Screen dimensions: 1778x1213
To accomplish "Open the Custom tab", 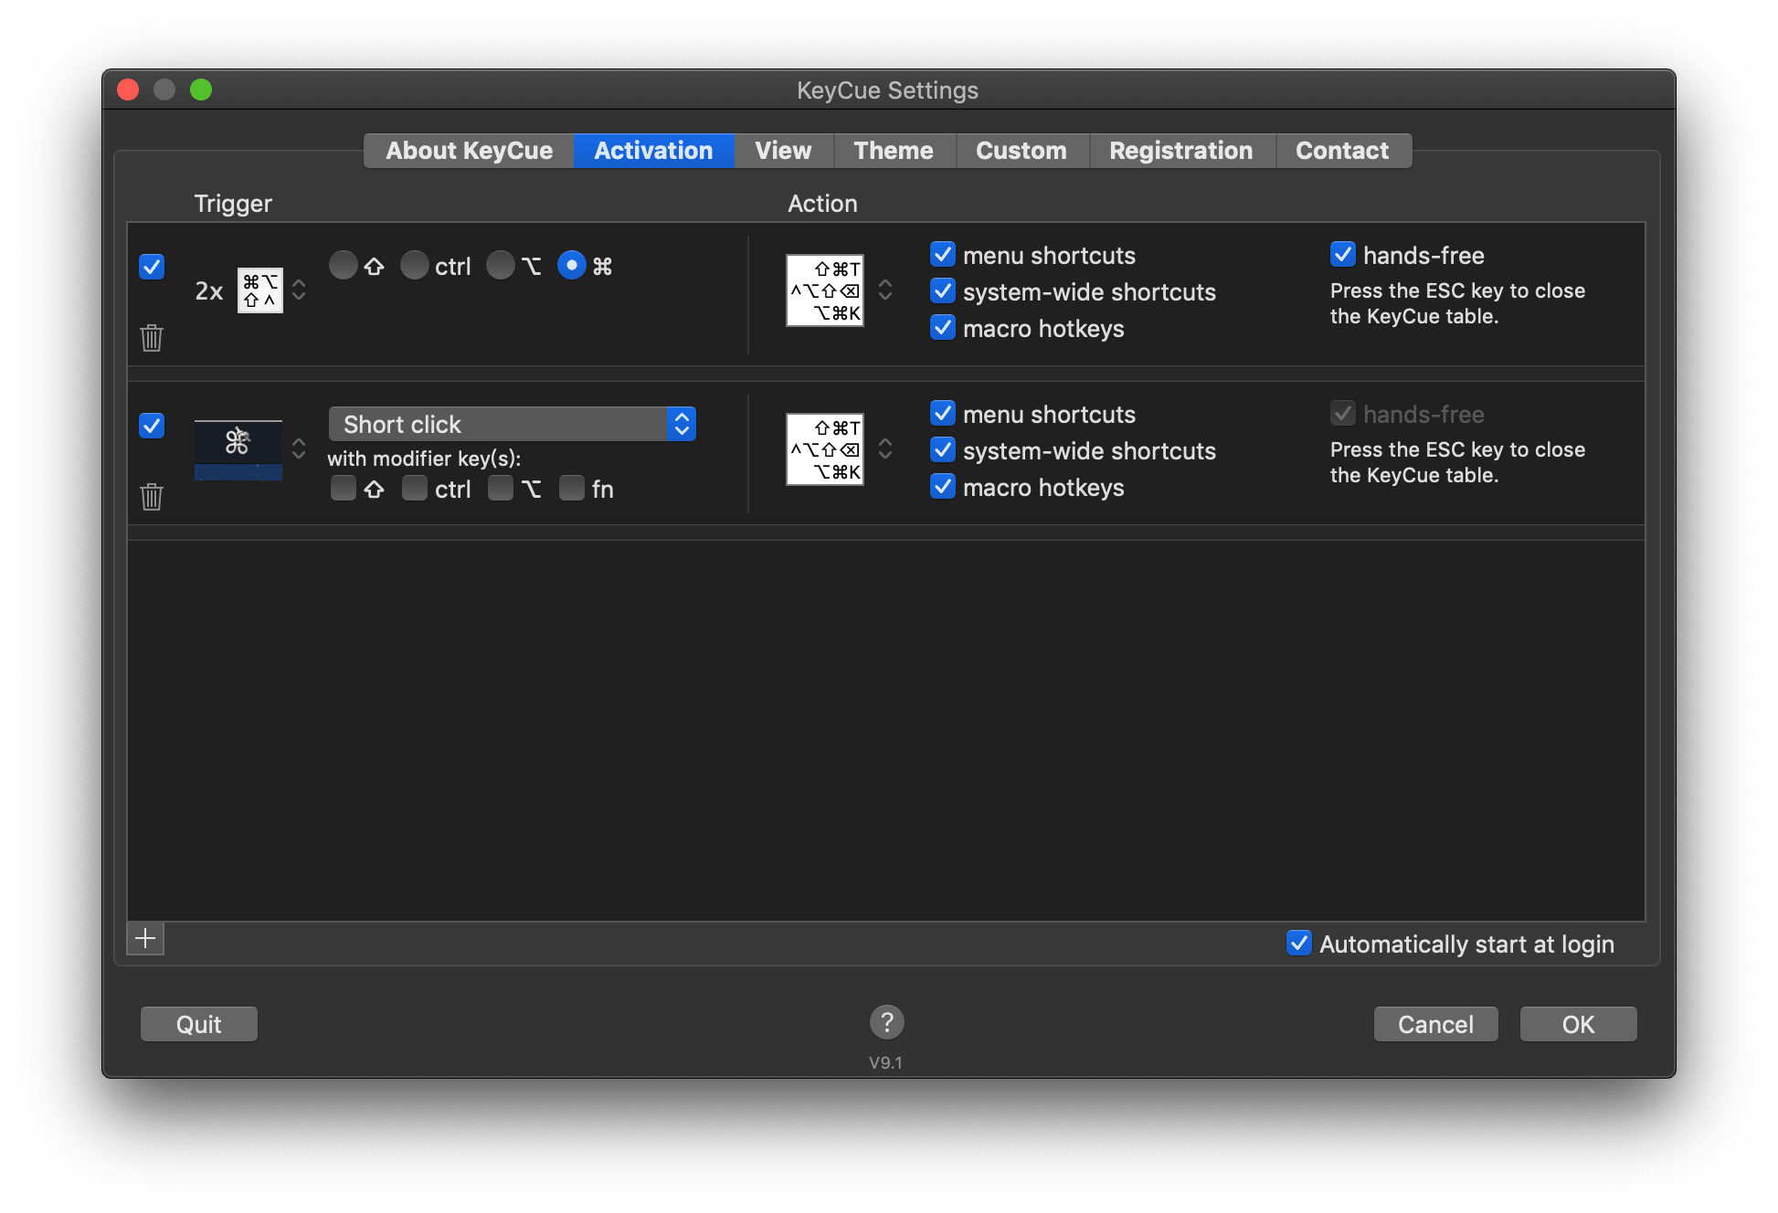I will coord(1022,151).
